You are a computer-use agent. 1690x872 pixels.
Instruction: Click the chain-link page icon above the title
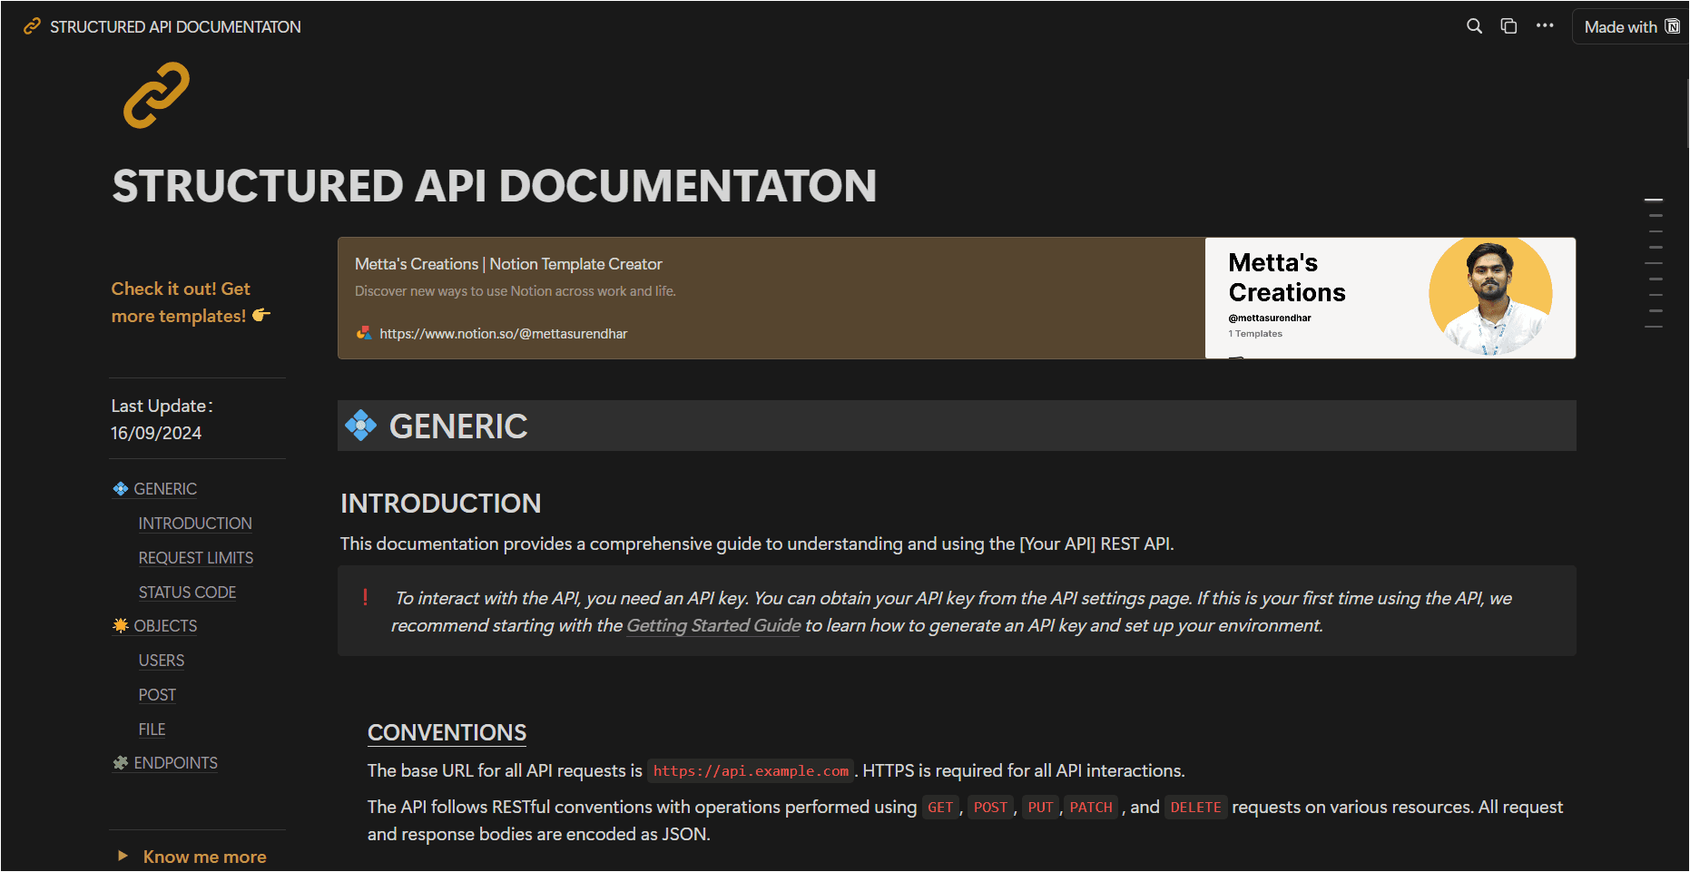156,94
